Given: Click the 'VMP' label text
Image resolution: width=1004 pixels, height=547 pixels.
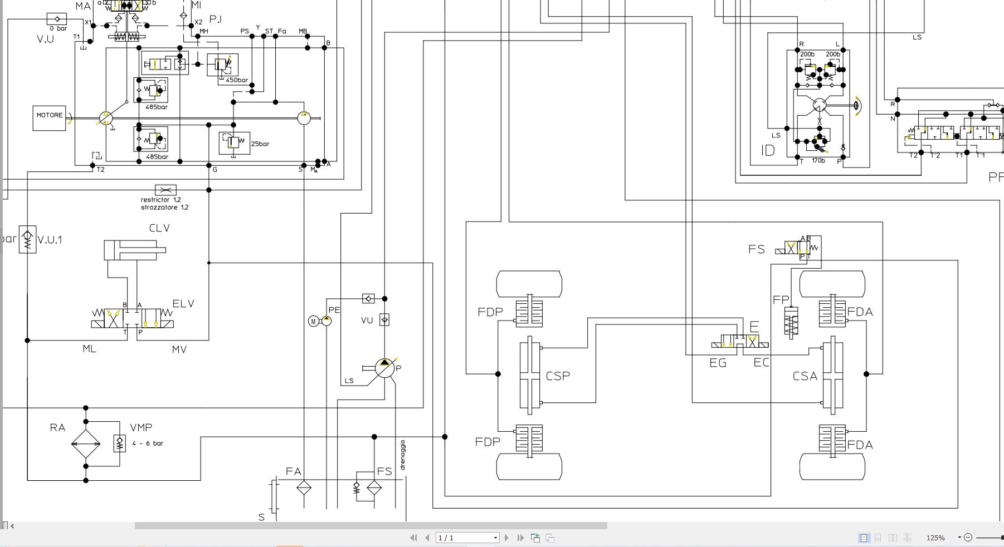Looking at the screenshot, I should [x=141, y=427].
